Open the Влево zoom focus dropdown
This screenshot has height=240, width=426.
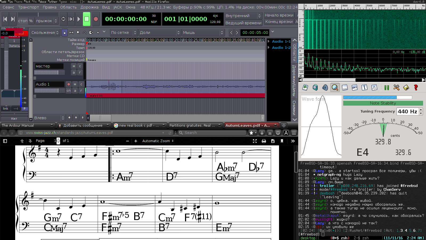coord(50,118)
